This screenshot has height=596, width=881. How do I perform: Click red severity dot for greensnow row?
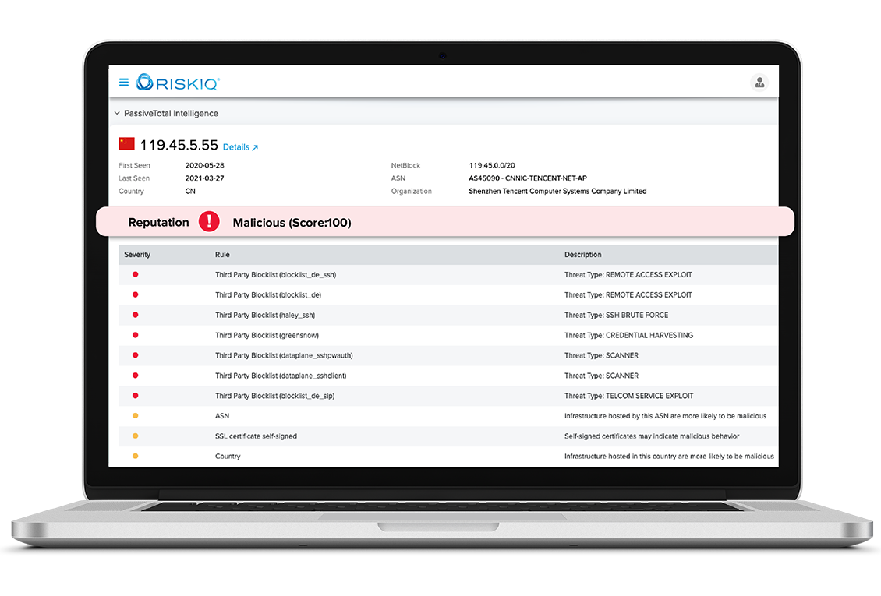pos(136,335)
